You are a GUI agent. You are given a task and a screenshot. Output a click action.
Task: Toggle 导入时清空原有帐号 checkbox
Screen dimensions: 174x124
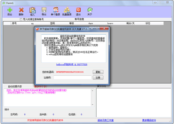21,19
